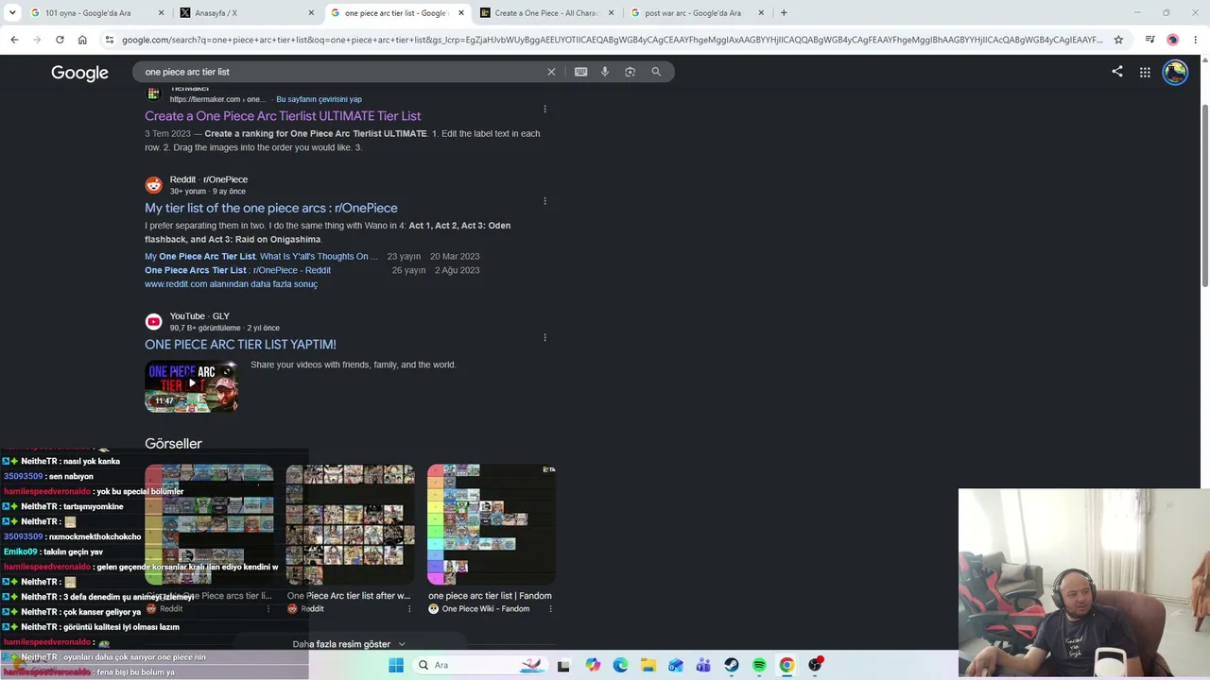Open Chrome's three-dot menu
This screenshot has height=680, width=1210.
[1196, 40]
